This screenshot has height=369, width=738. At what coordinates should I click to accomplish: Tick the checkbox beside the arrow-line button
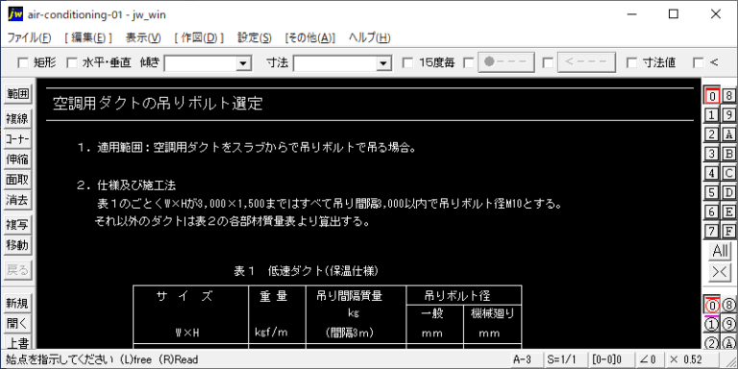pyautogui.click(x=548, y=62)
